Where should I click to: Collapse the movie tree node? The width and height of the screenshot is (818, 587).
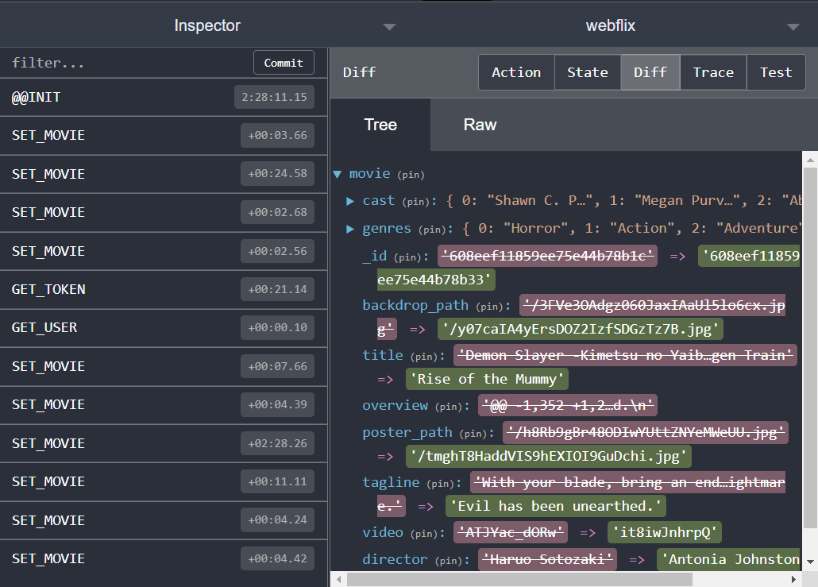point(337,174)
